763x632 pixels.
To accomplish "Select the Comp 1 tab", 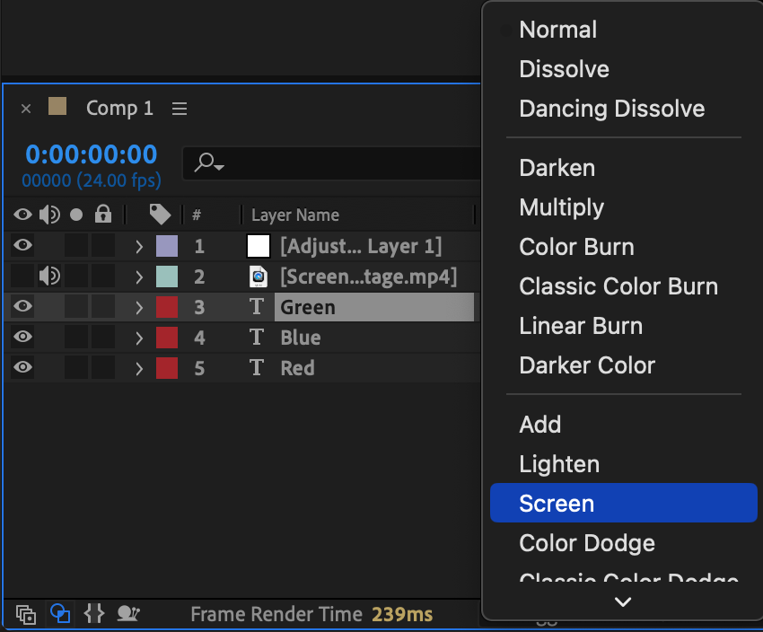I will (119, 109).
